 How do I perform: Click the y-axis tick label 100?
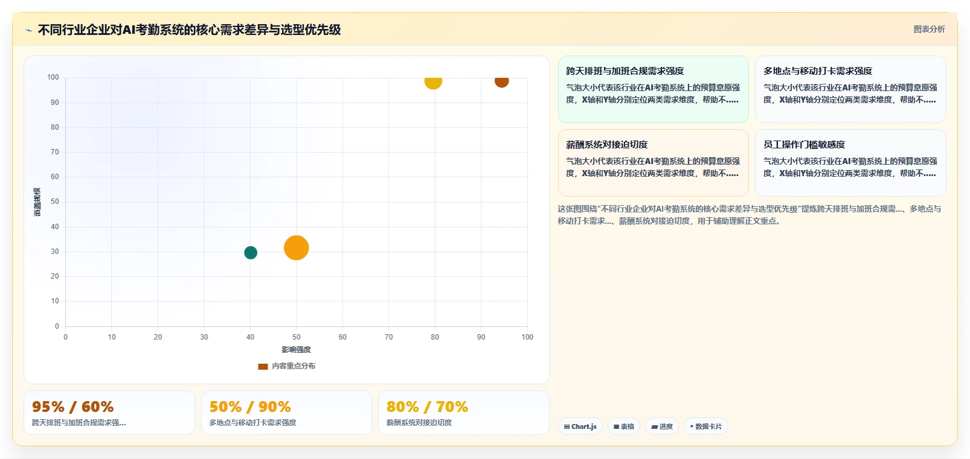[x=53, y=77]
